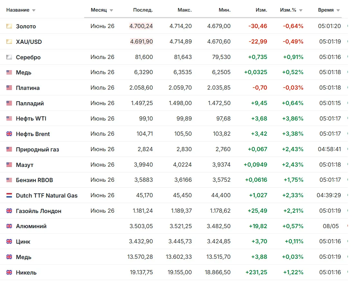Sort table by Изм.% arrow
The width and height of the screenshot is (354, 281).
[x=301, y=10]
